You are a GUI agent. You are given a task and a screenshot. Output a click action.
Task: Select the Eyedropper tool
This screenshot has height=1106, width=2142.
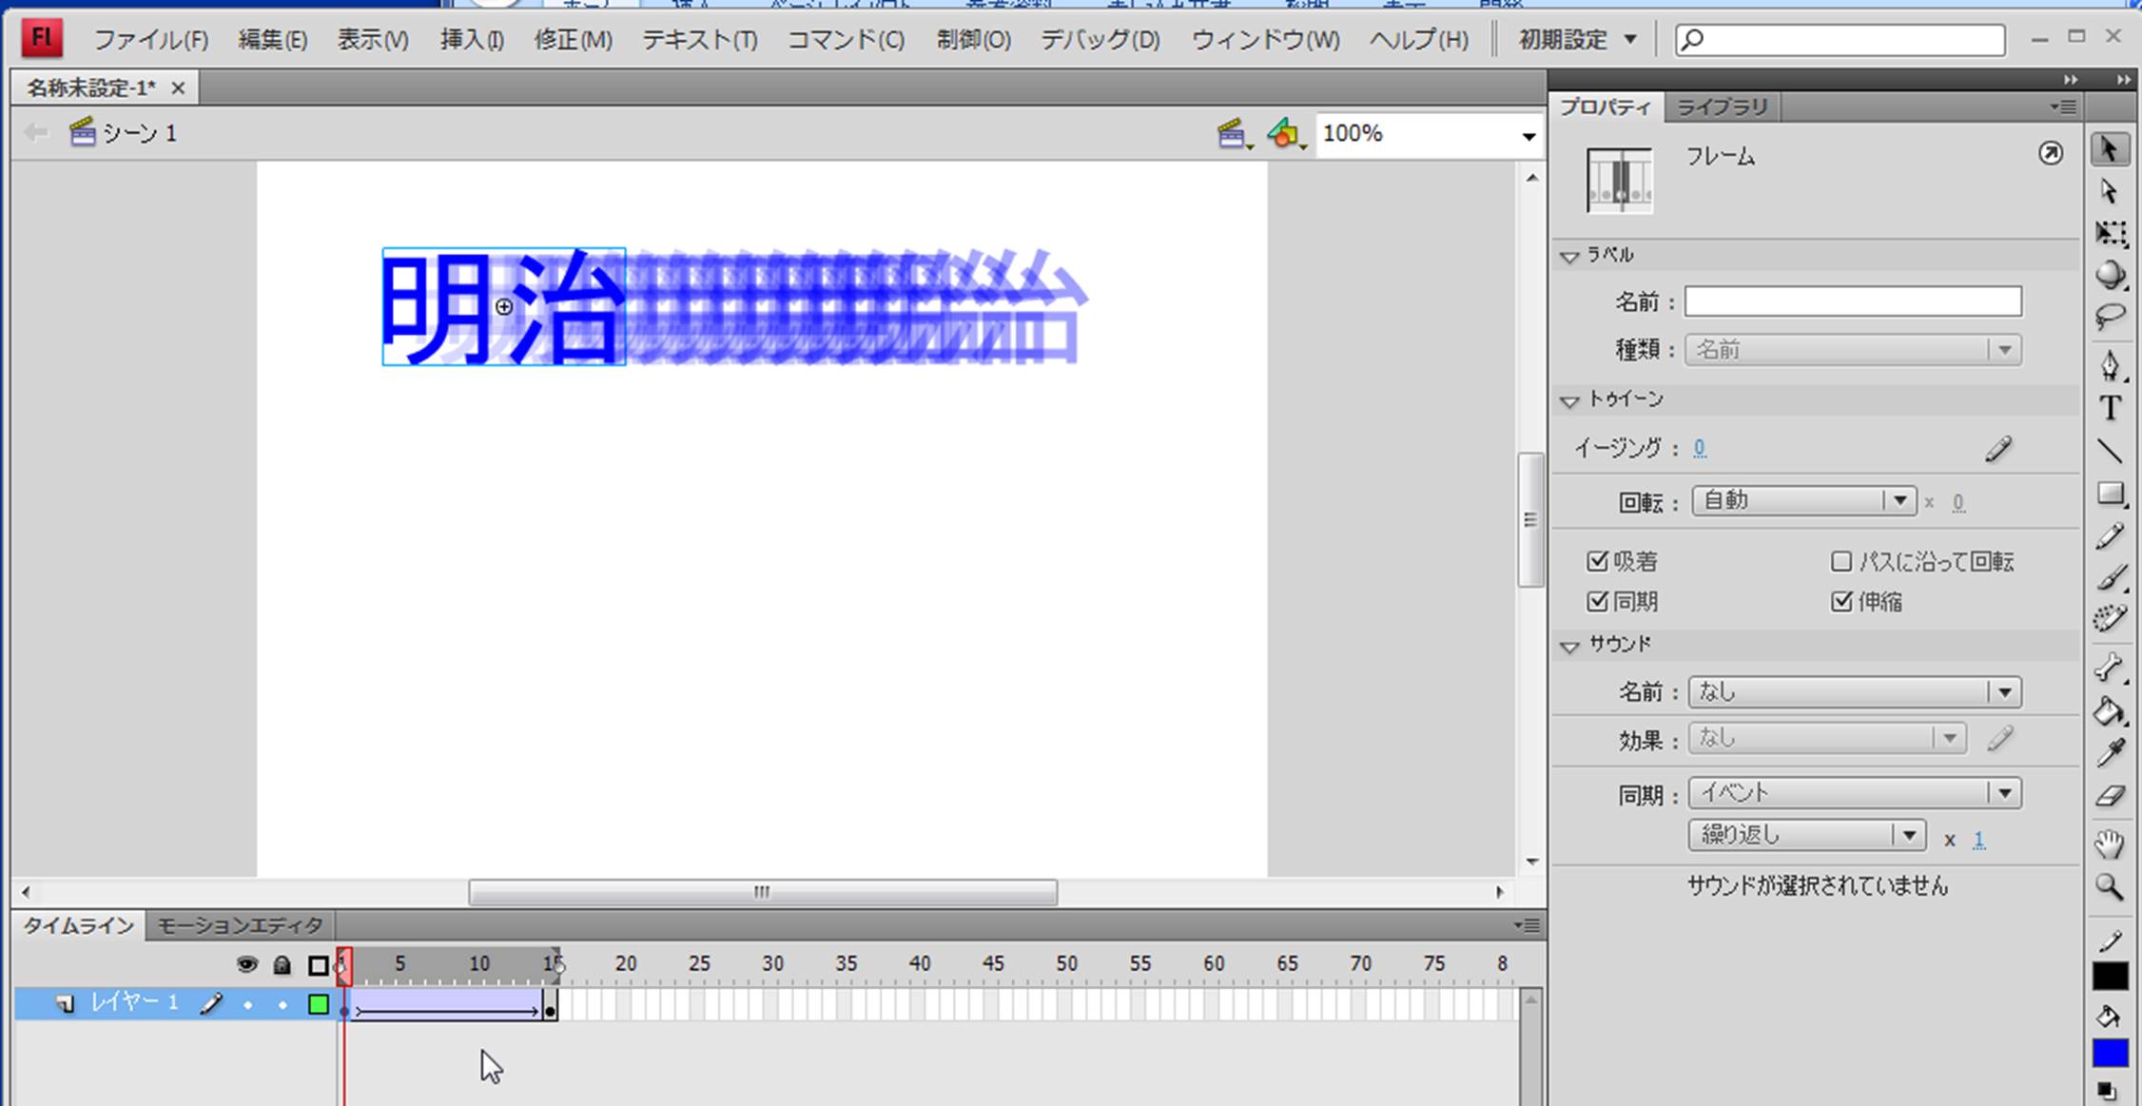tap(2110, 754)
